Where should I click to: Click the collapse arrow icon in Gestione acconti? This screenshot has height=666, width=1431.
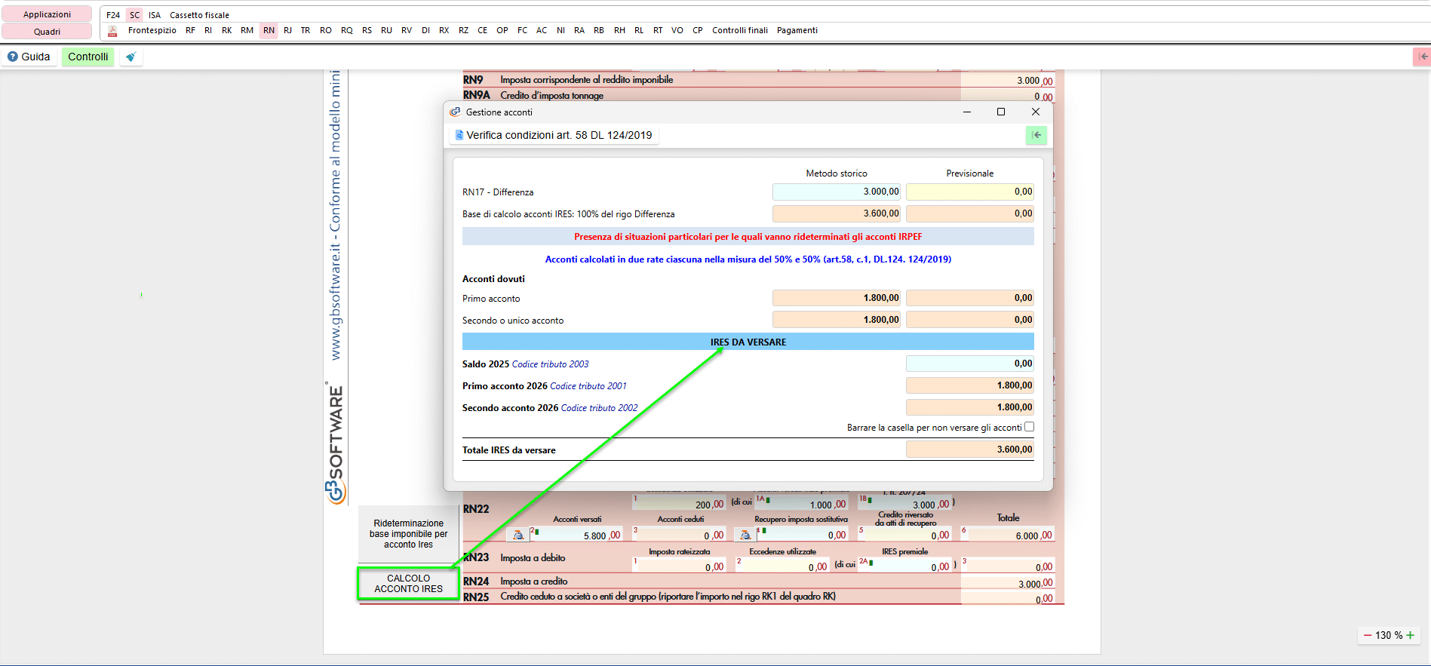pyautogui.click(x=1036, y=135)
